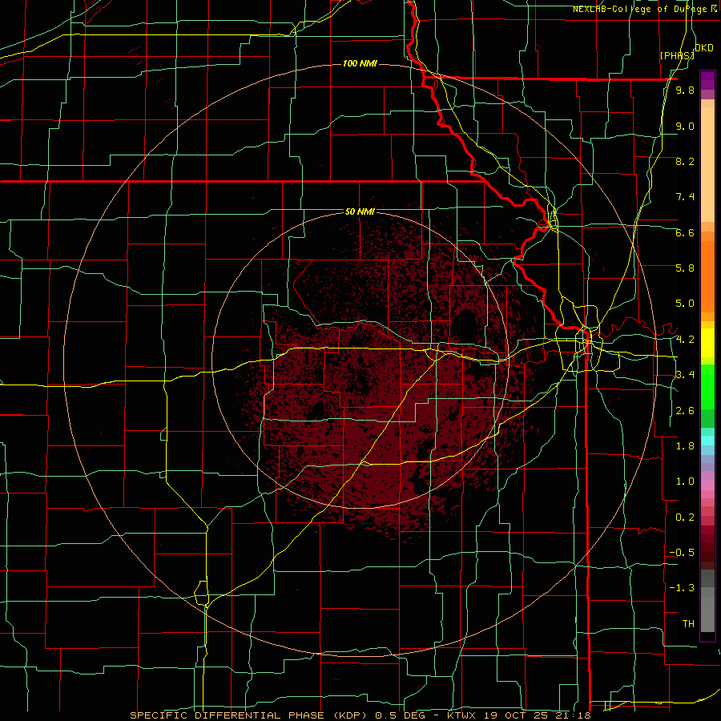
Task: Click the 9.8 value on the color scale
Action: tap(685, 90)
